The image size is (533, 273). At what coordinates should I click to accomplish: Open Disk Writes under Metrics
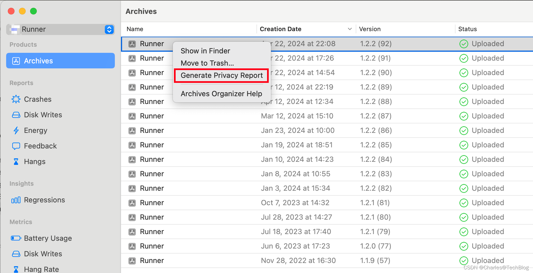[43, 254]
